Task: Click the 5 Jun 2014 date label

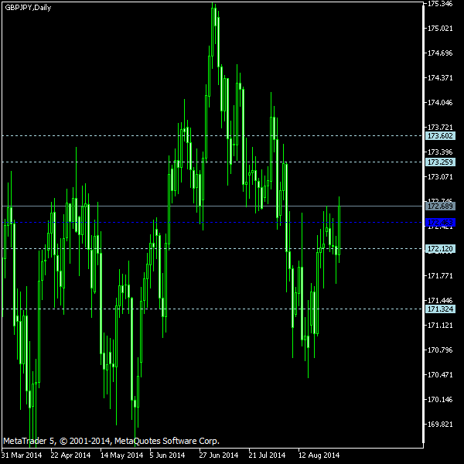Action: 167,455
